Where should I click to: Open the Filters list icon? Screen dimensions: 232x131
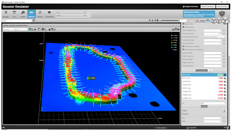pyautogui.click(x=224, y=111)
